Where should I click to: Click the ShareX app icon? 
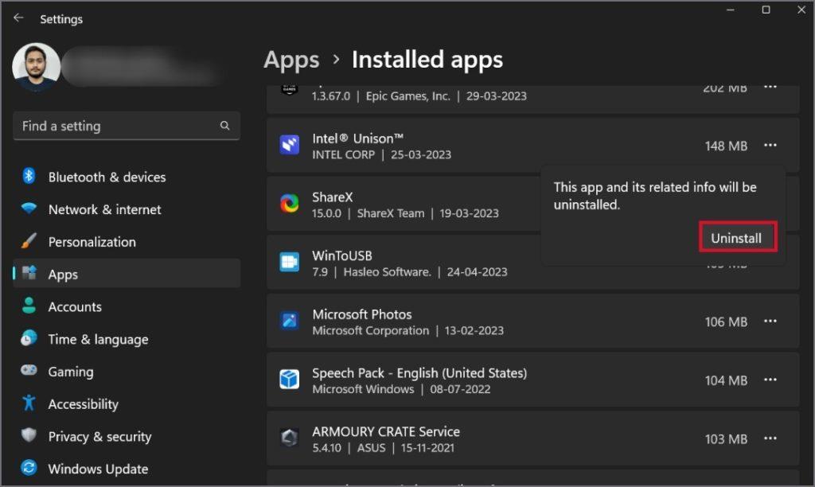pyautogui.click(x=290, y=203)
